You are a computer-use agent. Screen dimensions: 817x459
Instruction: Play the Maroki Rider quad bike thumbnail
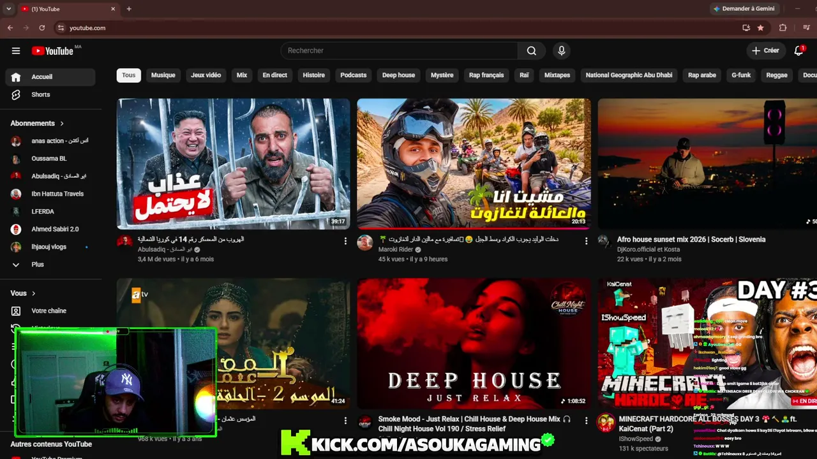(x=474, y=164)
